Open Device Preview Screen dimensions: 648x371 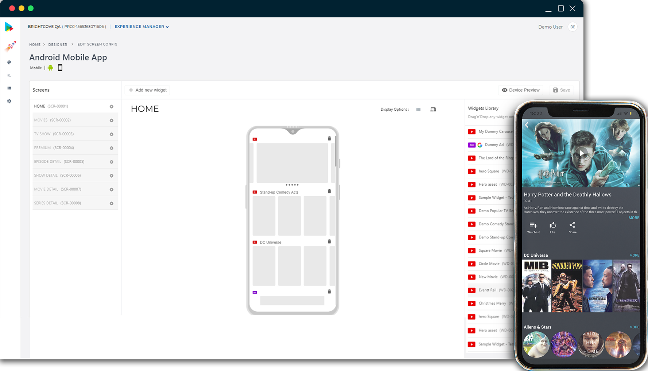tap(521, 90)
